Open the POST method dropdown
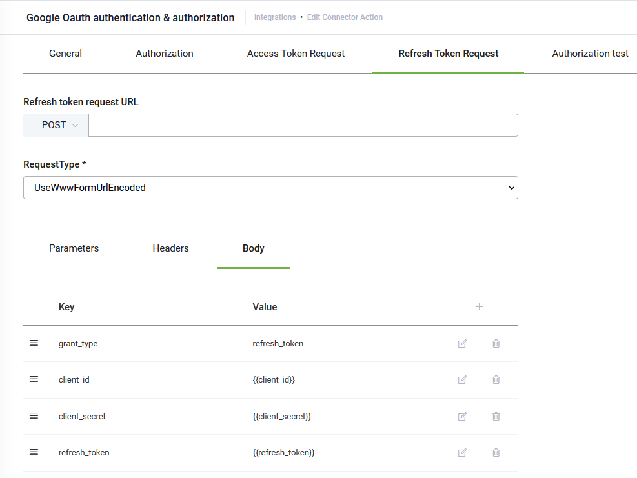The image size is (637, 478). coord(56,125)
